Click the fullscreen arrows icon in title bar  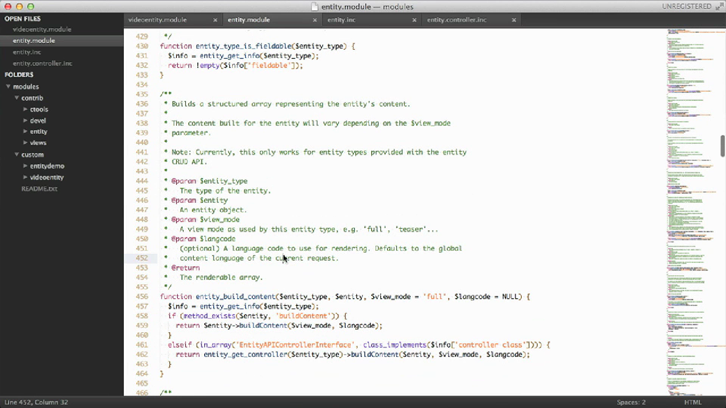click(719, 6)
